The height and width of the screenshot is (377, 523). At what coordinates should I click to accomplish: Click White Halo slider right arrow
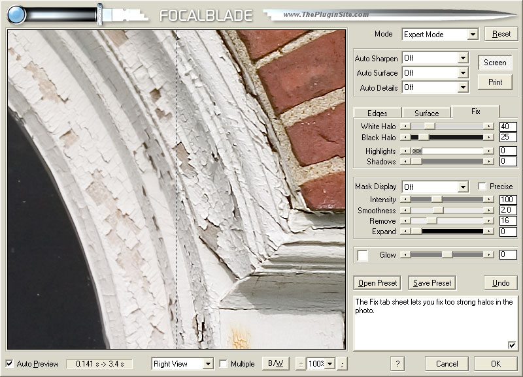pyautogui.click(x=488, y=126)
